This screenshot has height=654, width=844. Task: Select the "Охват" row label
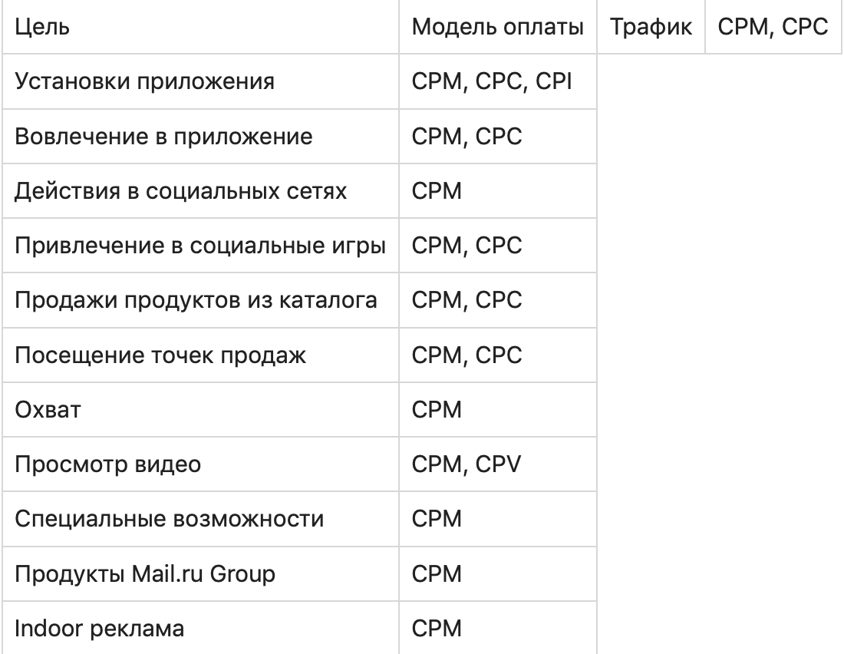48,410
